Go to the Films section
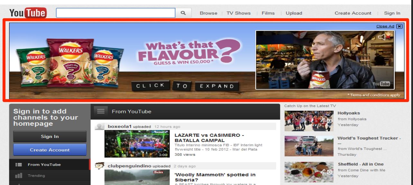413x185 pixels. coord(268,13)
